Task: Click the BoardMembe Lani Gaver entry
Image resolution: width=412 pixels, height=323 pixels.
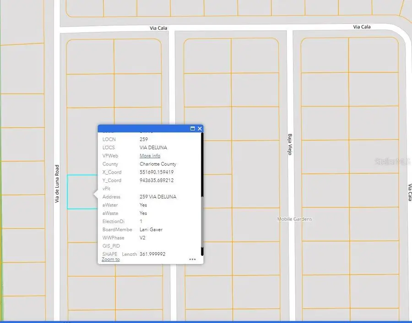Action: click(x=151, y=229)
